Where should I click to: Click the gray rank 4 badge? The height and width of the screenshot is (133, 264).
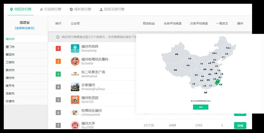(x=58, y=87)
